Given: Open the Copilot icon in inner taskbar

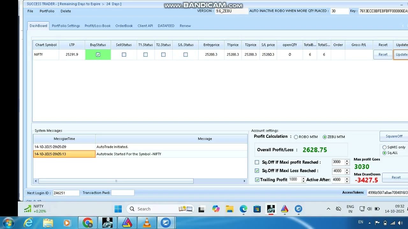Looking at the screenshot, I should pos(216,209).
